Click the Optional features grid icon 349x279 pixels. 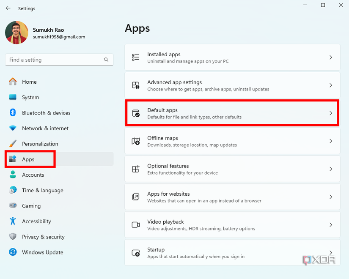[136, 169]
